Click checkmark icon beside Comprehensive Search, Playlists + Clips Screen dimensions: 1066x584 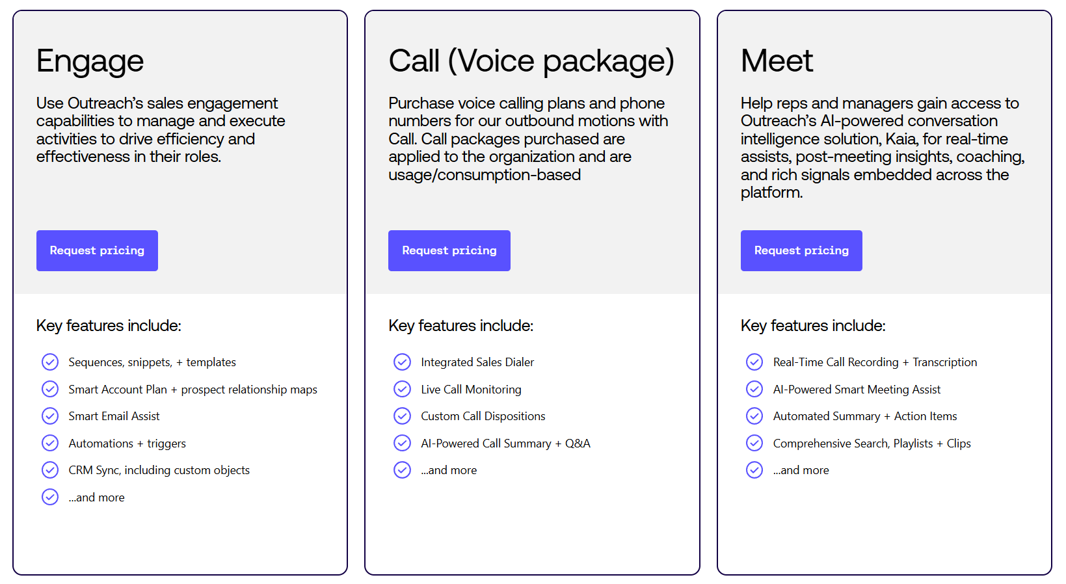click(754, 443)
